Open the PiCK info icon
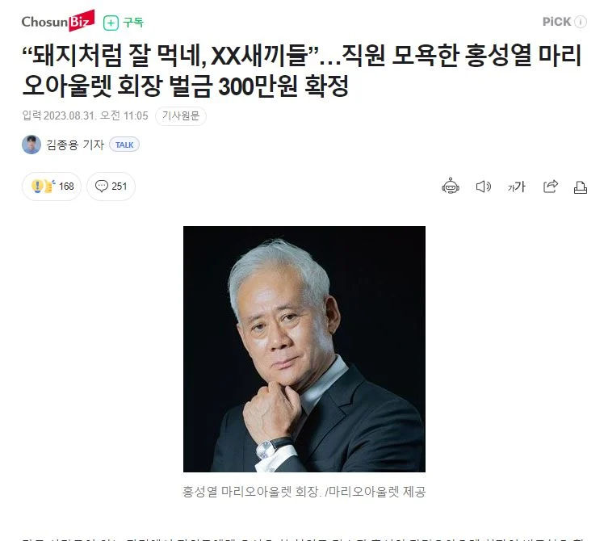Viewport: 604px width, 541px height. (x=581, y=22)
